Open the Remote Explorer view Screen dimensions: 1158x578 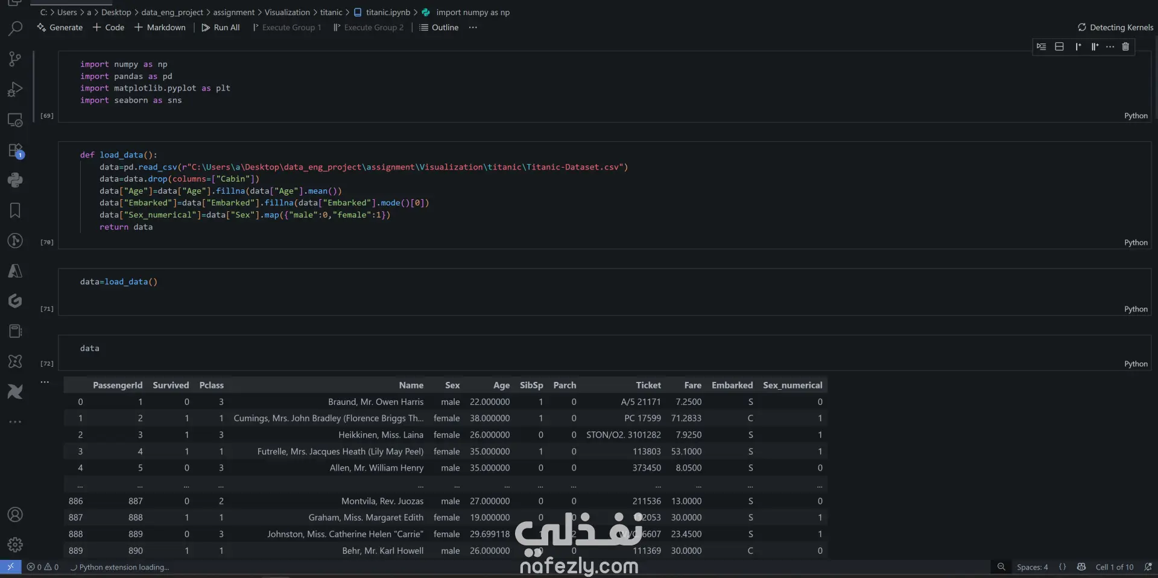[15, 119]
